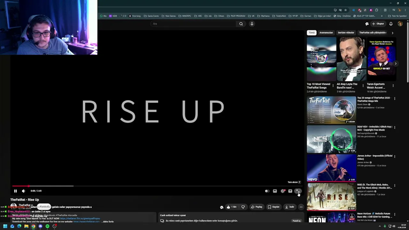Open Top 20 songs of TheFatRat 2020 thumbnail
This screenshot has height=230, width=409.
pyautogui.click(x=331, y=110)
